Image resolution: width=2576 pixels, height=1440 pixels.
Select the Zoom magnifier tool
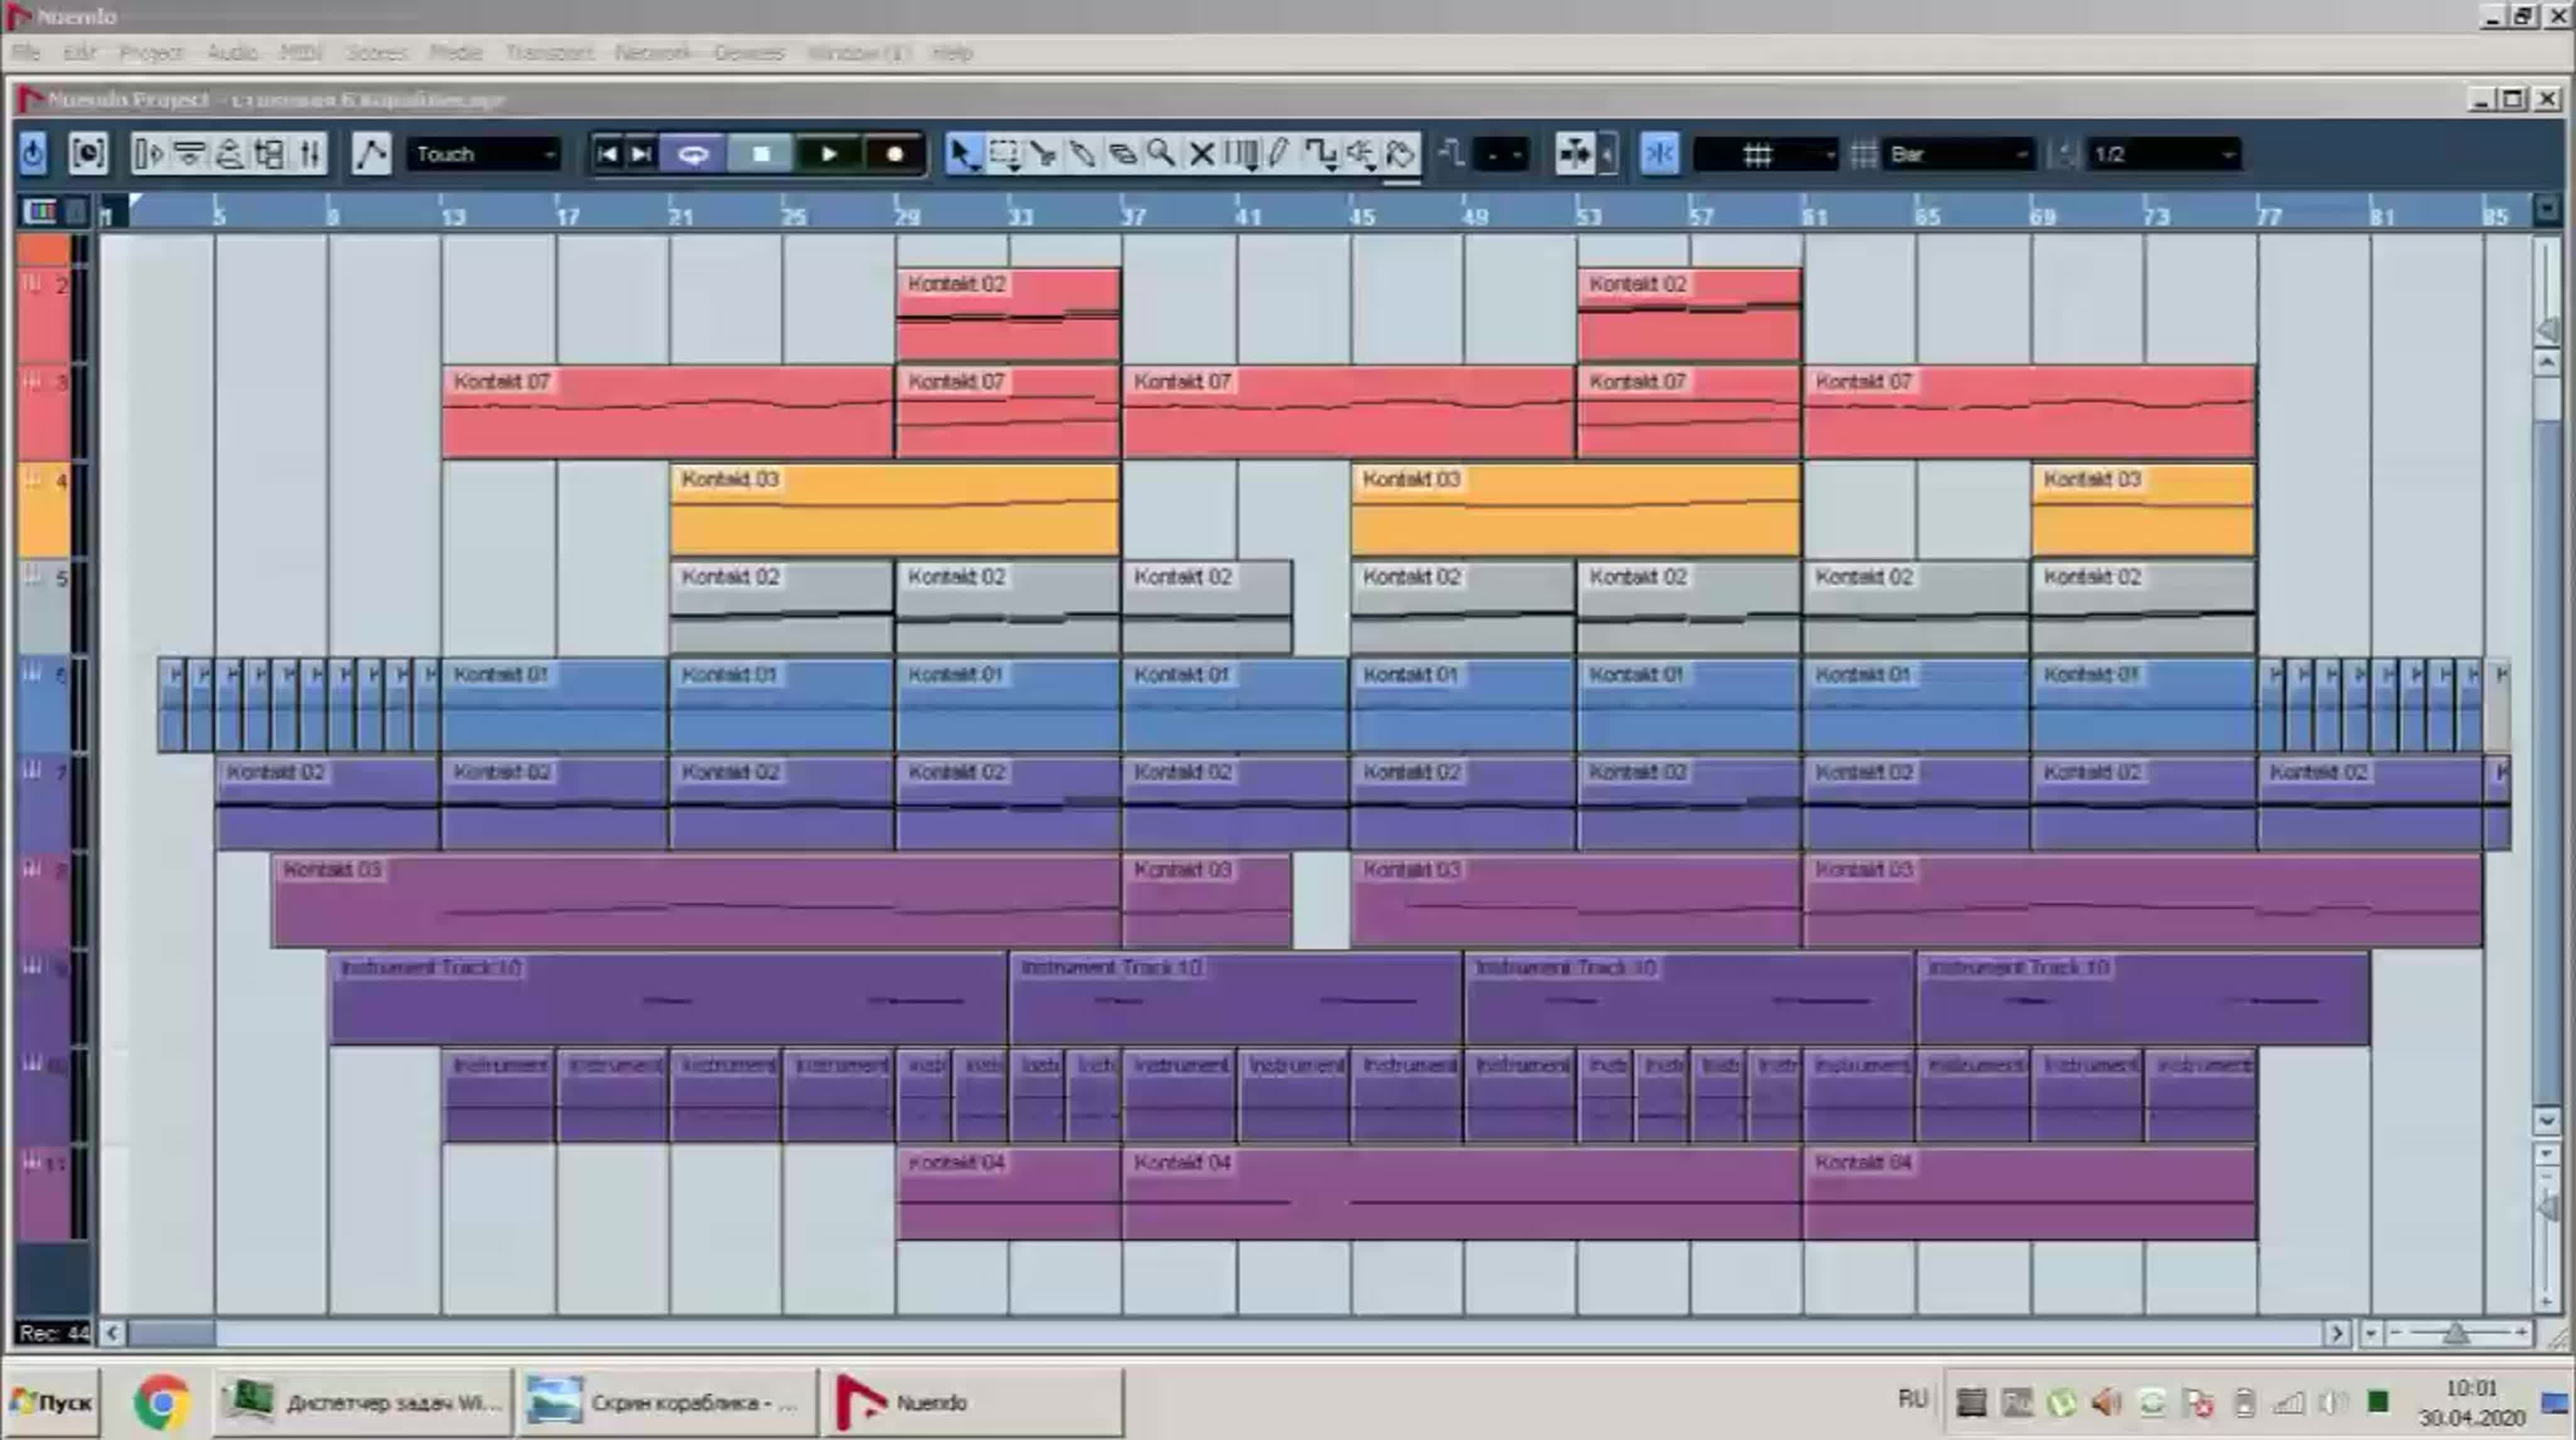[x=1161, y=154]
